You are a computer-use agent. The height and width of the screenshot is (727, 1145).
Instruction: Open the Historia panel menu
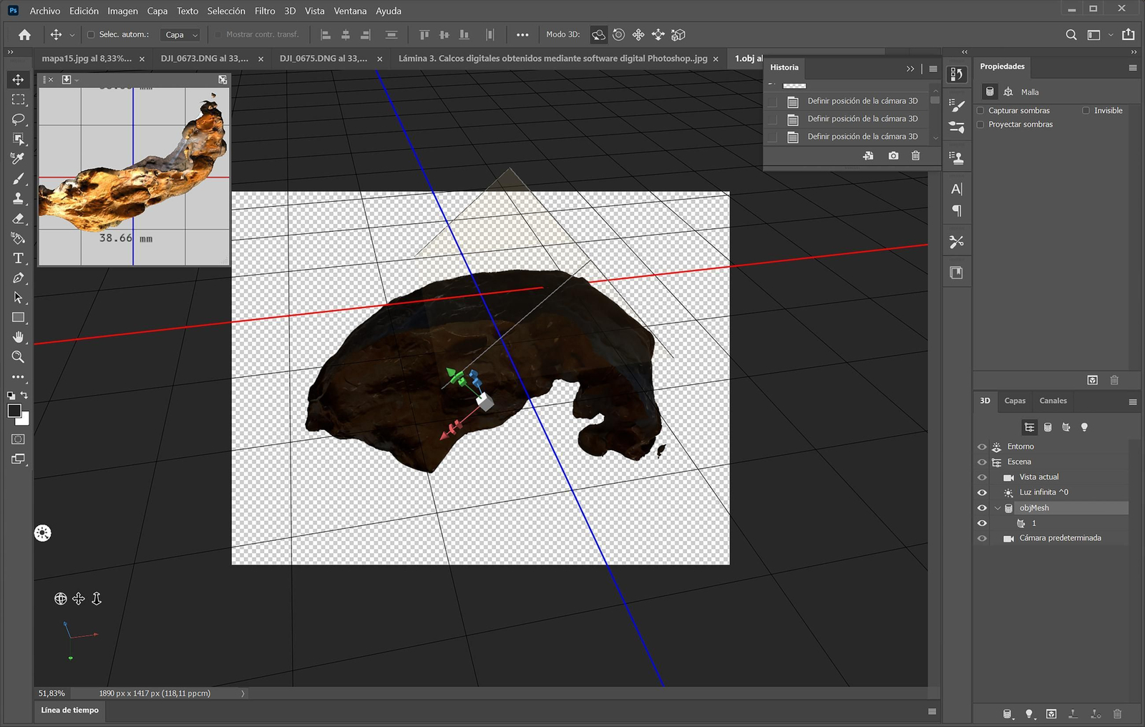(933, 69)
